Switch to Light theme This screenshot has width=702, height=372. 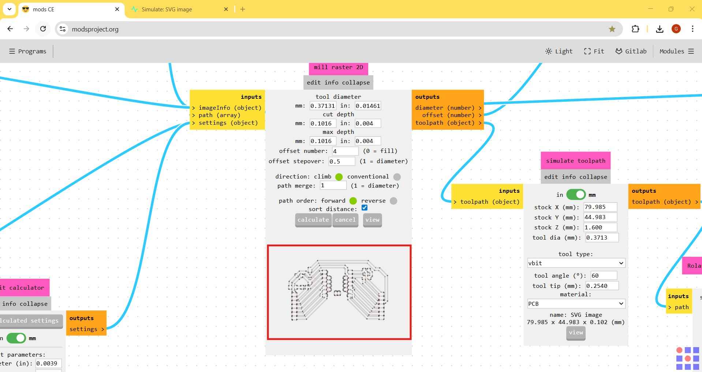(x=559, y=51)
